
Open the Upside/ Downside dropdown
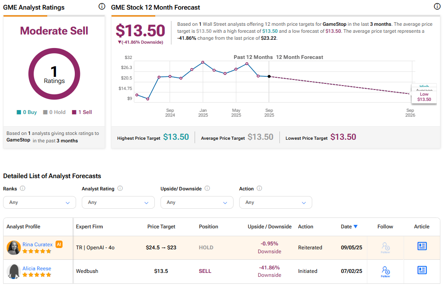(x=197, y=203)
